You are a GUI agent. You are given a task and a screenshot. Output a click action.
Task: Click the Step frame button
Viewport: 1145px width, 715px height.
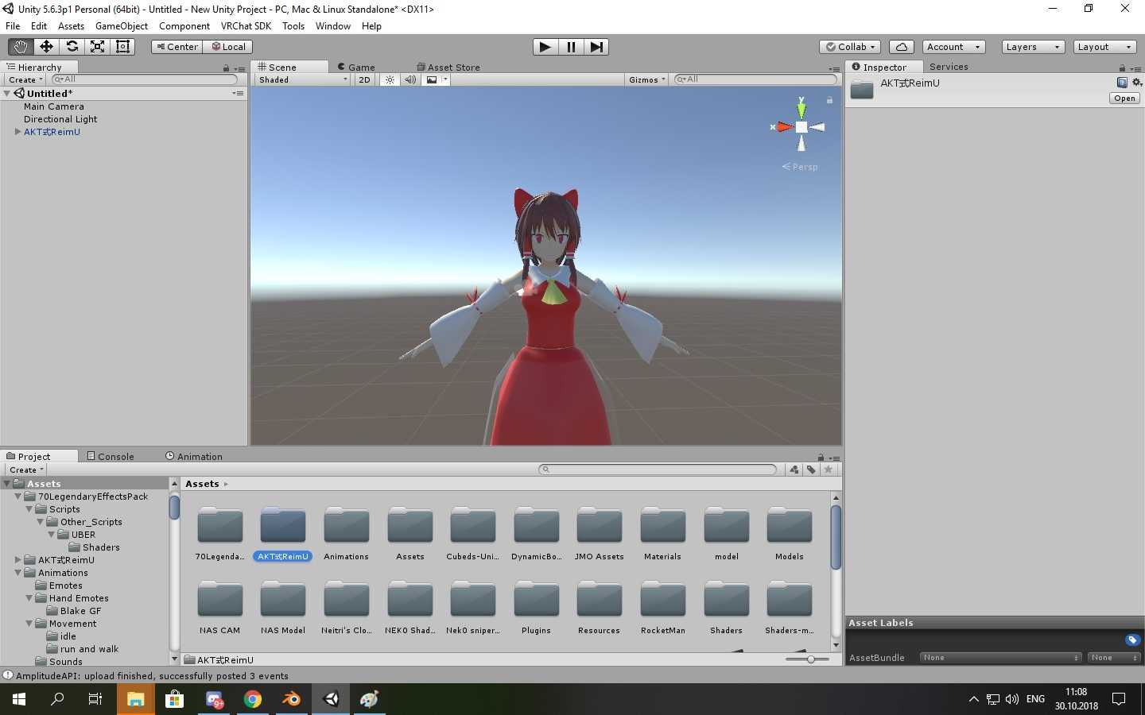click(596, 47)
